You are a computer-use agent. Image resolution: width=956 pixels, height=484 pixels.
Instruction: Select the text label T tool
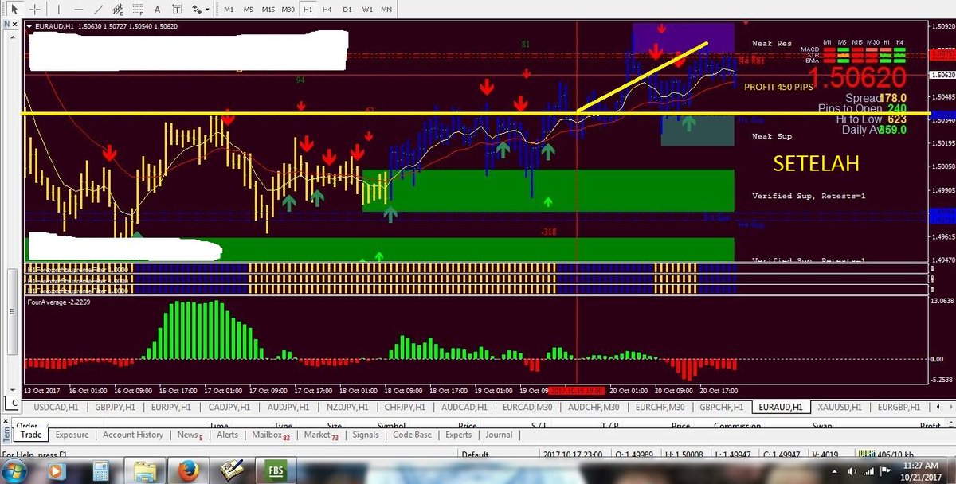[x=177, y=9]
